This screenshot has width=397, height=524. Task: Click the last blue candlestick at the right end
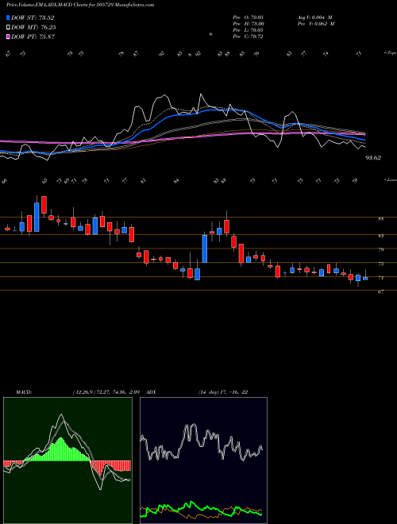pyautogui.click(x=365, y=279)
